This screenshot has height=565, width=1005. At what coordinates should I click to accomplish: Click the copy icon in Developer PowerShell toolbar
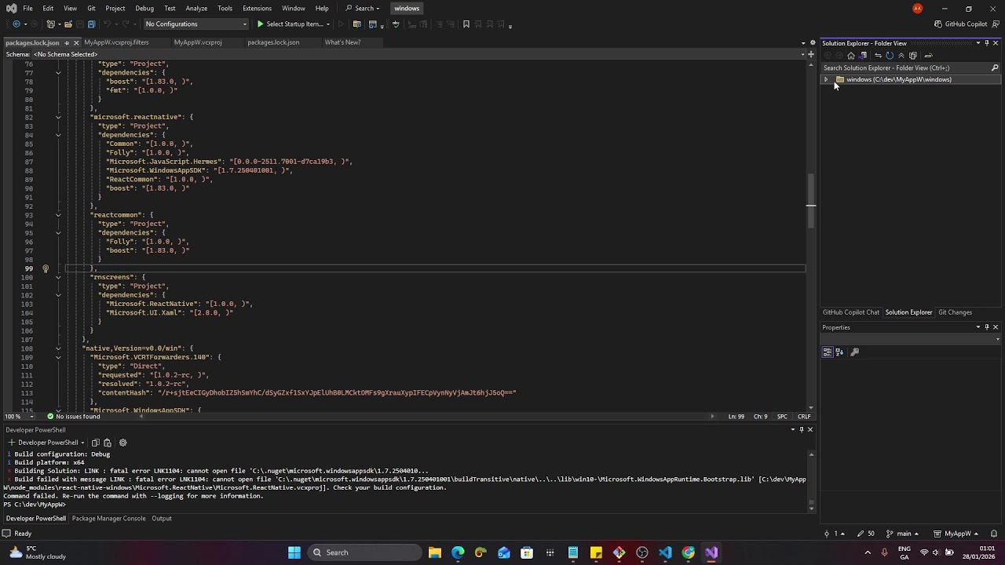pos(96,443)
